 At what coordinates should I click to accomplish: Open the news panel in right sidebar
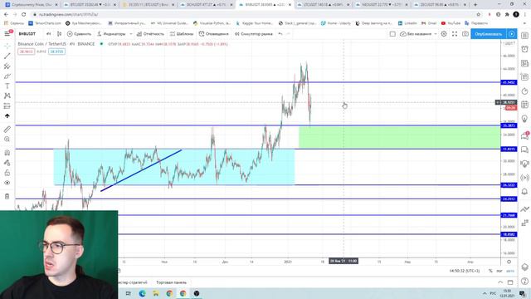[524, 63]
